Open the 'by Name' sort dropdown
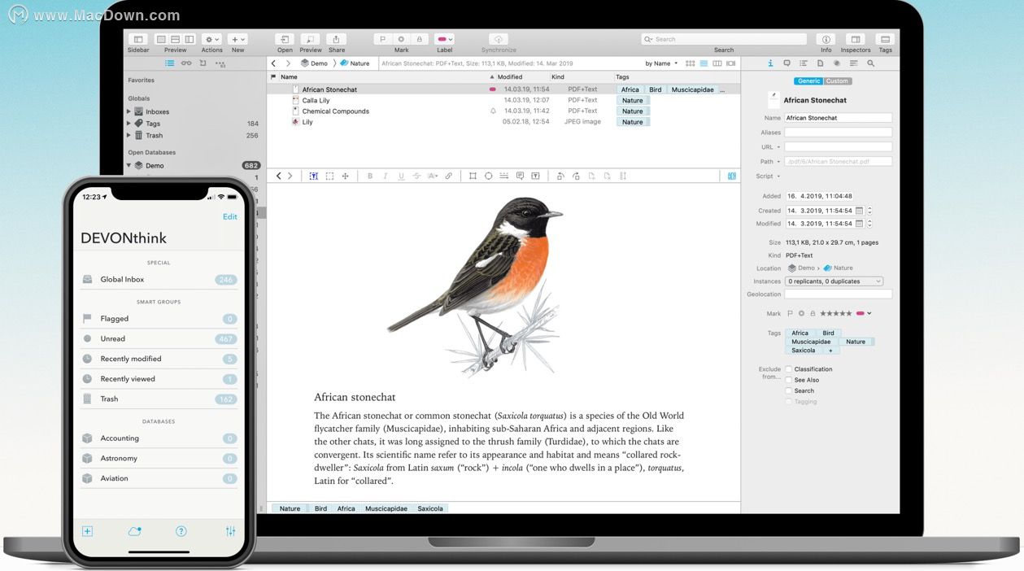 (x=661, y=63)
